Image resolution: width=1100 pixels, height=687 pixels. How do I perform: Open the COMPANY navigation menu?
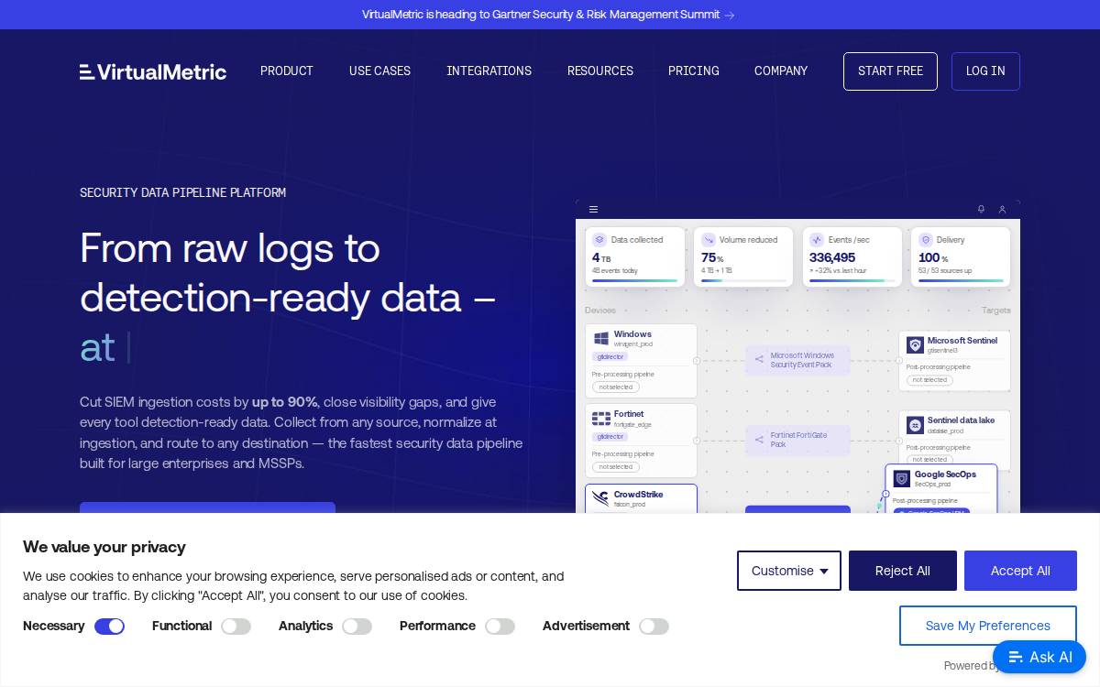[x=781, y=71]
